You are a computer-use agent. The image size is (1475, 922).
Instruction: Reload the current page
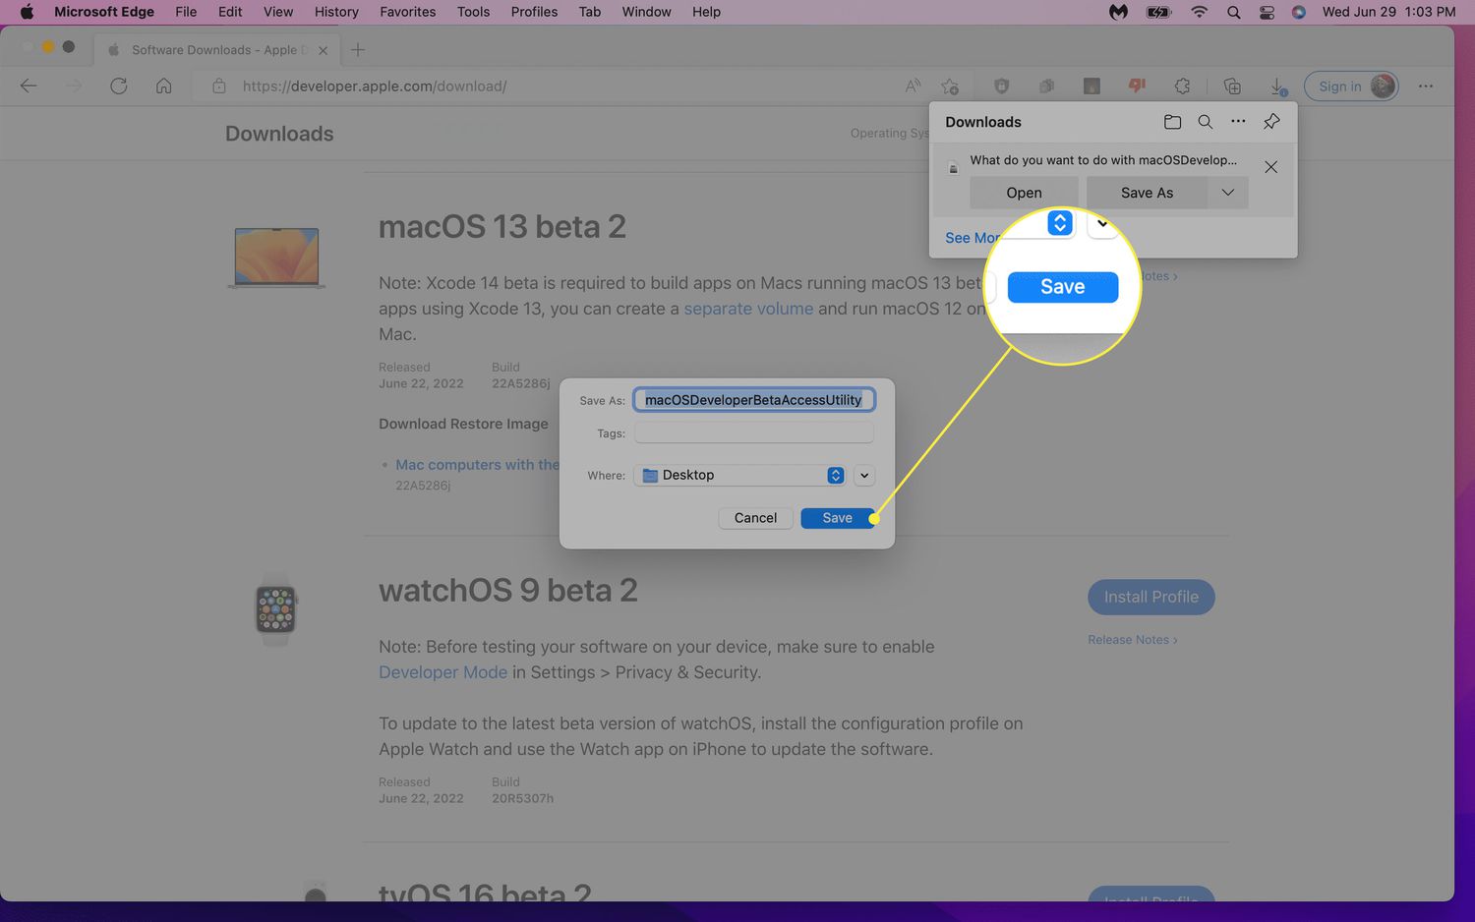pos(119,86)
